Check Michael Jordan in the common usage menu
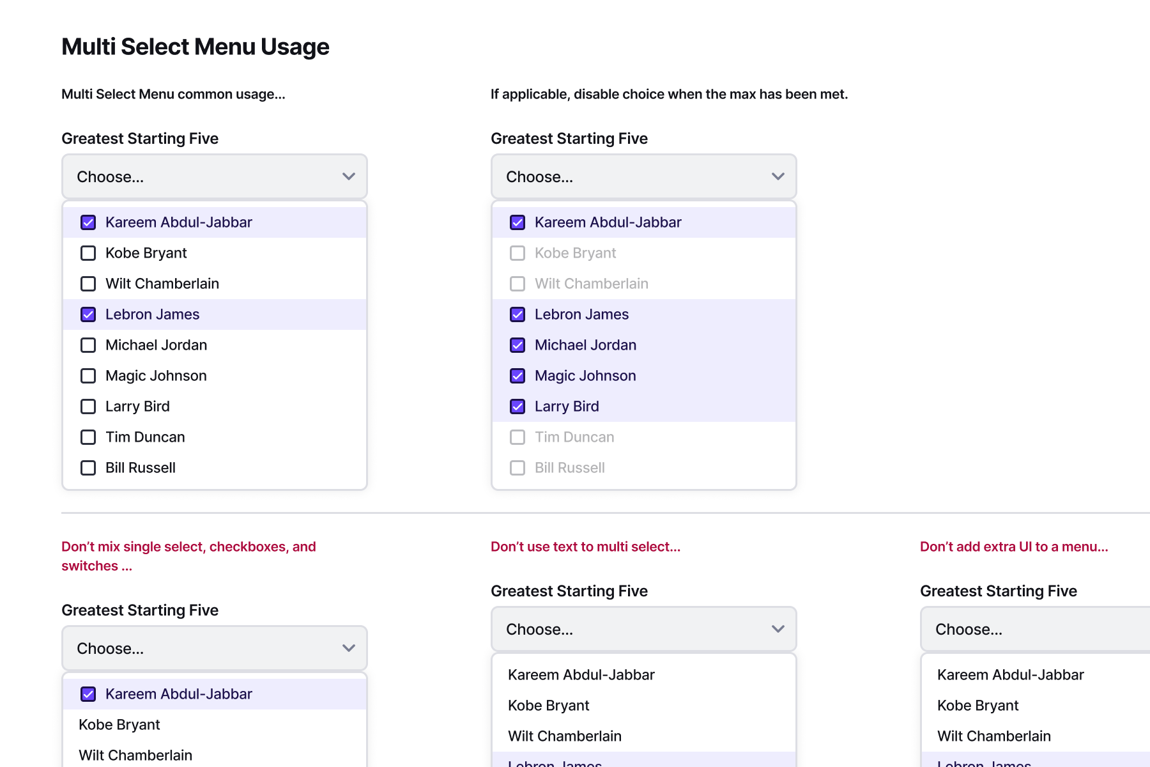 coord(215,345)
